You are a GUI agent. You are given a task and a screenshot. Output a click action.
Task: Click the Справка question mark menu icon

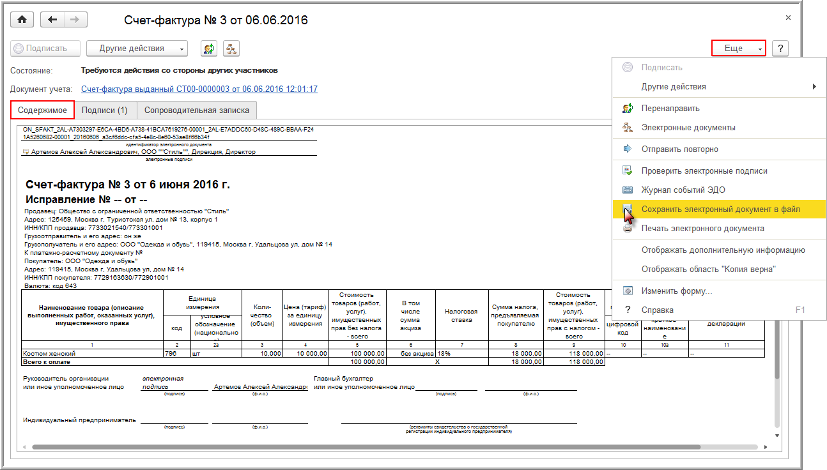pos(628,310)
